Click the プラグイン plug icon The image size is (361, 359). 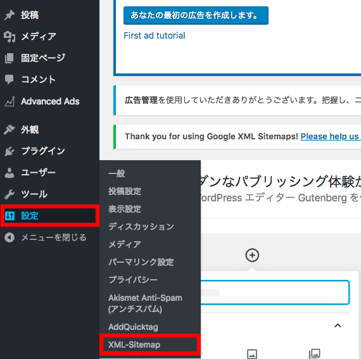click(x=9, y=151)
